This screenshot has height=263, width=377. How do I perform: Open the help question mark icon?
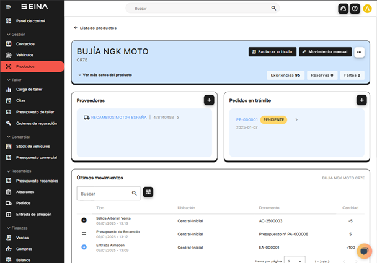point(355,9)
